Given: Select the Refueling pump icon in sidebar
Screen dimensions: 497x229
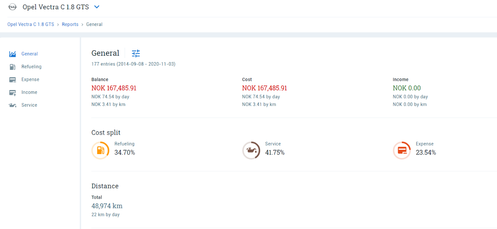Looking at the screenshot, I should (x=13, y=67).
